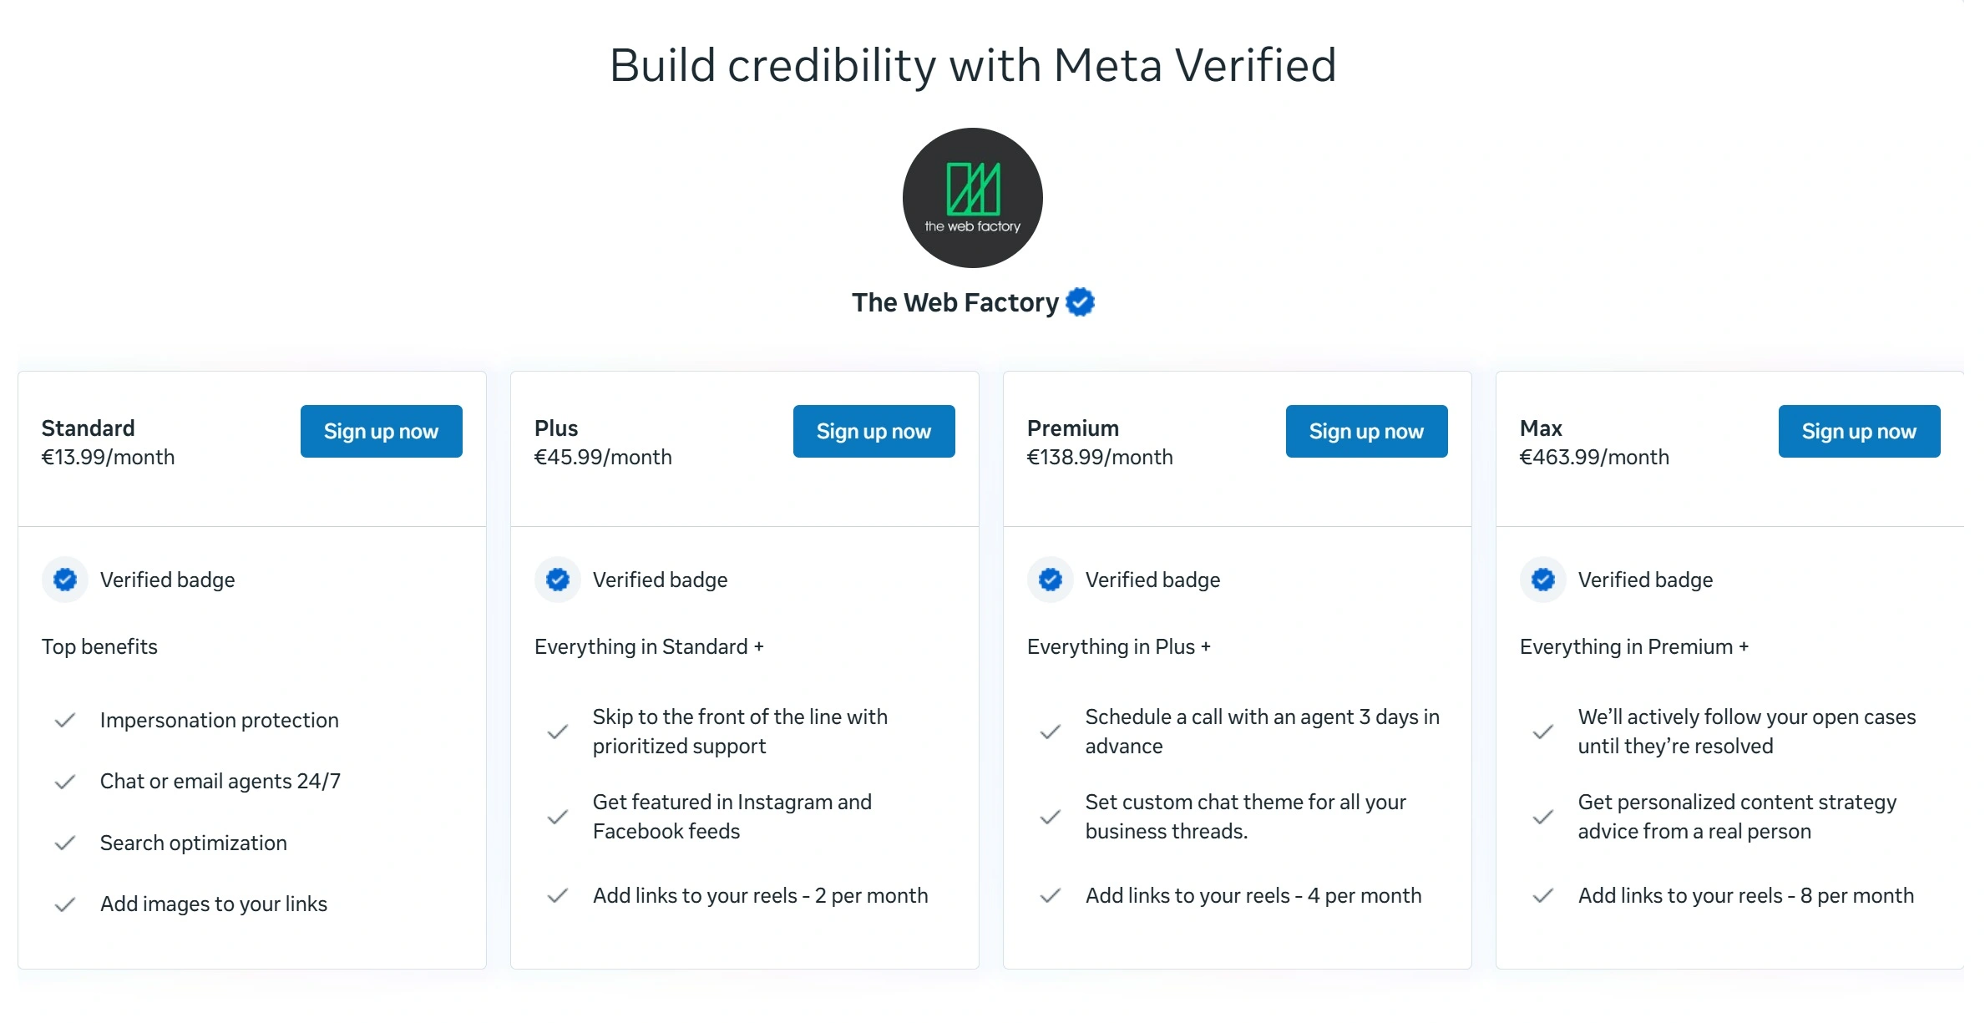Sign up for the Premium plan
Viewport: 1985px width, 1023px height.
pos(1366,431)
